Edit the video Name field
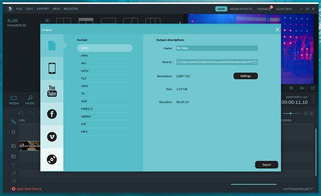 (217, 48)
